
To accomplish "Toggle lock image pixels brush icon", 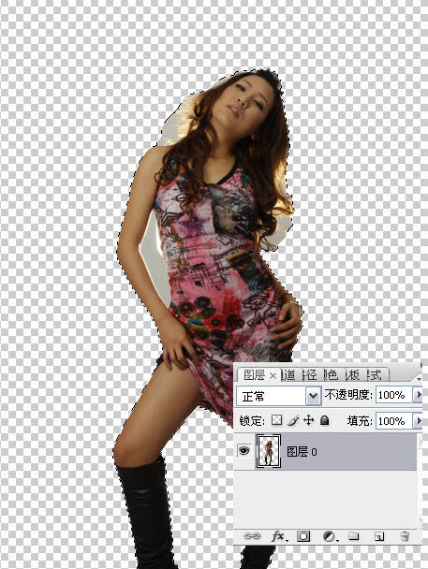I will (292, 420).
